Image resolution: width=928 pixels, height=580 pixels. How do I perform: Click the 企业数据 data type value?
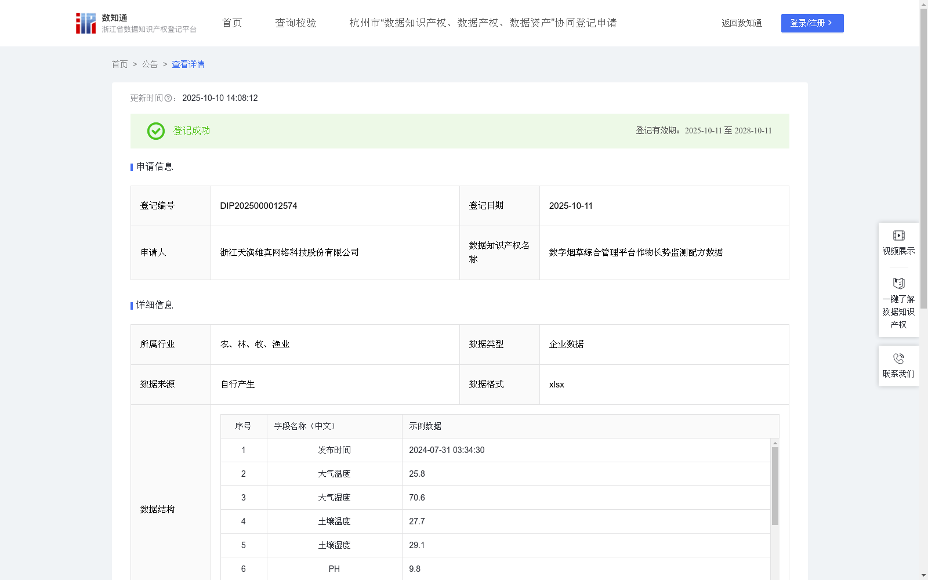click(566, 345)
